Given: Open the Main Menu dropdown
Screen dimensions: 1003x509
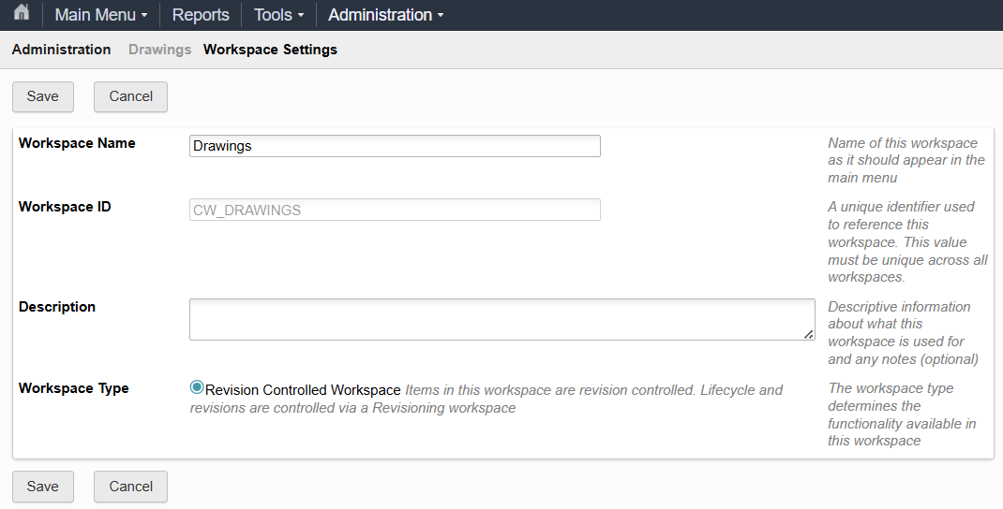Looking at the screenshot, I should pyautogui.click(x=101, y=15).
